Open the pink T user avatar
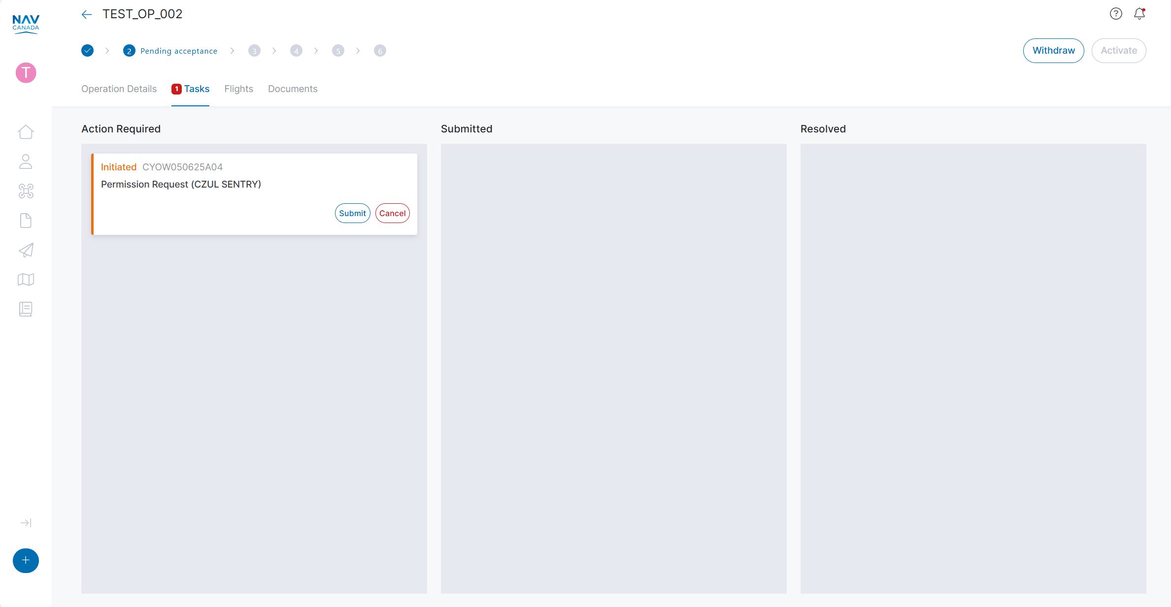 coord(26,73)
